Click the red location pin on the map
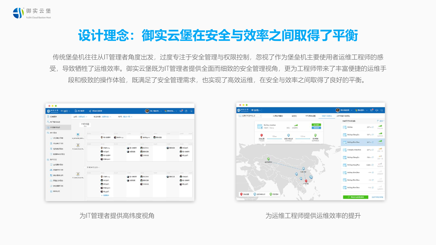 [306, 181]
